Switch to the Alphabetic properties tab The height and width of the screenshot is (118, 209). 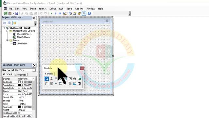tap(8, 74)
